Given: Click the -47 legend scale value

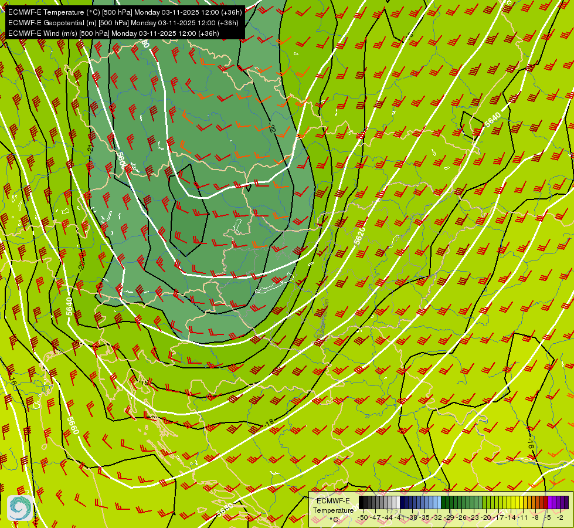Looking at the screenshot, I should (375, 517).
